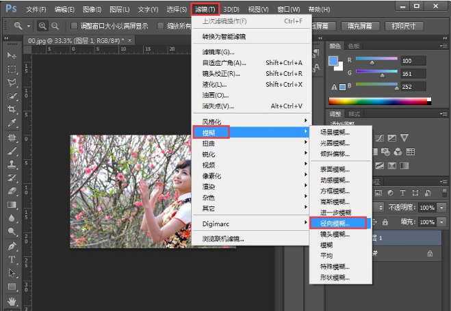Select the Move tool

pos(12,55)
